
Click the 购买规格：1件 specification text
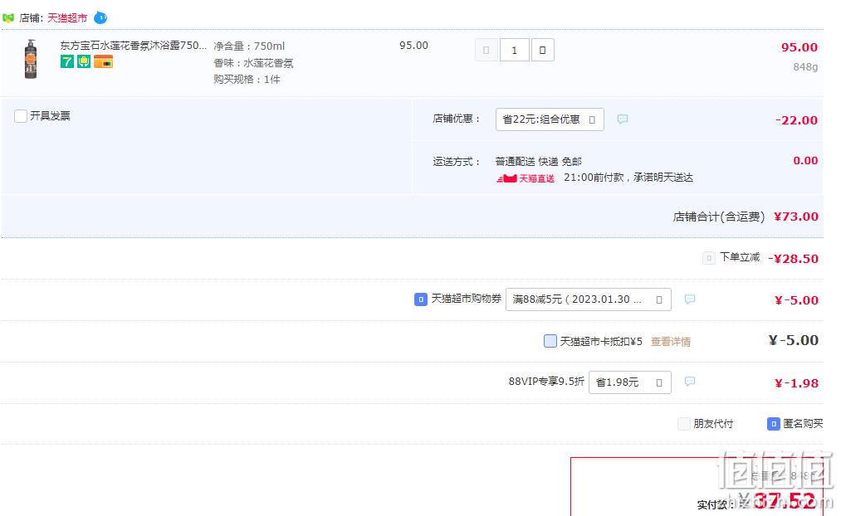click(x=247, y=80)
